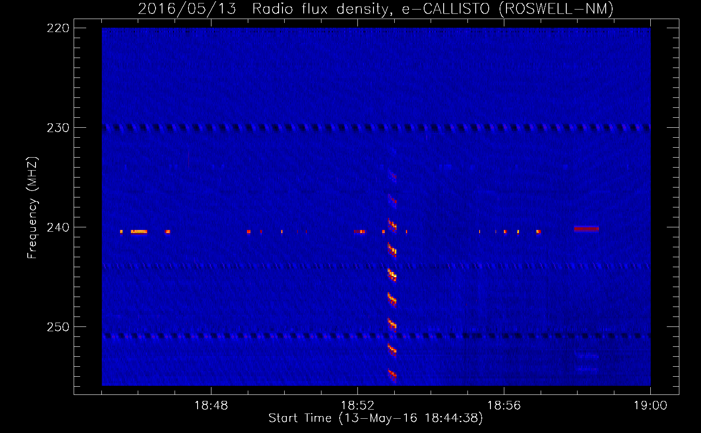Click the 18:48 time tick label
This screenshot has height=433, width=701.
pos(211,406)
